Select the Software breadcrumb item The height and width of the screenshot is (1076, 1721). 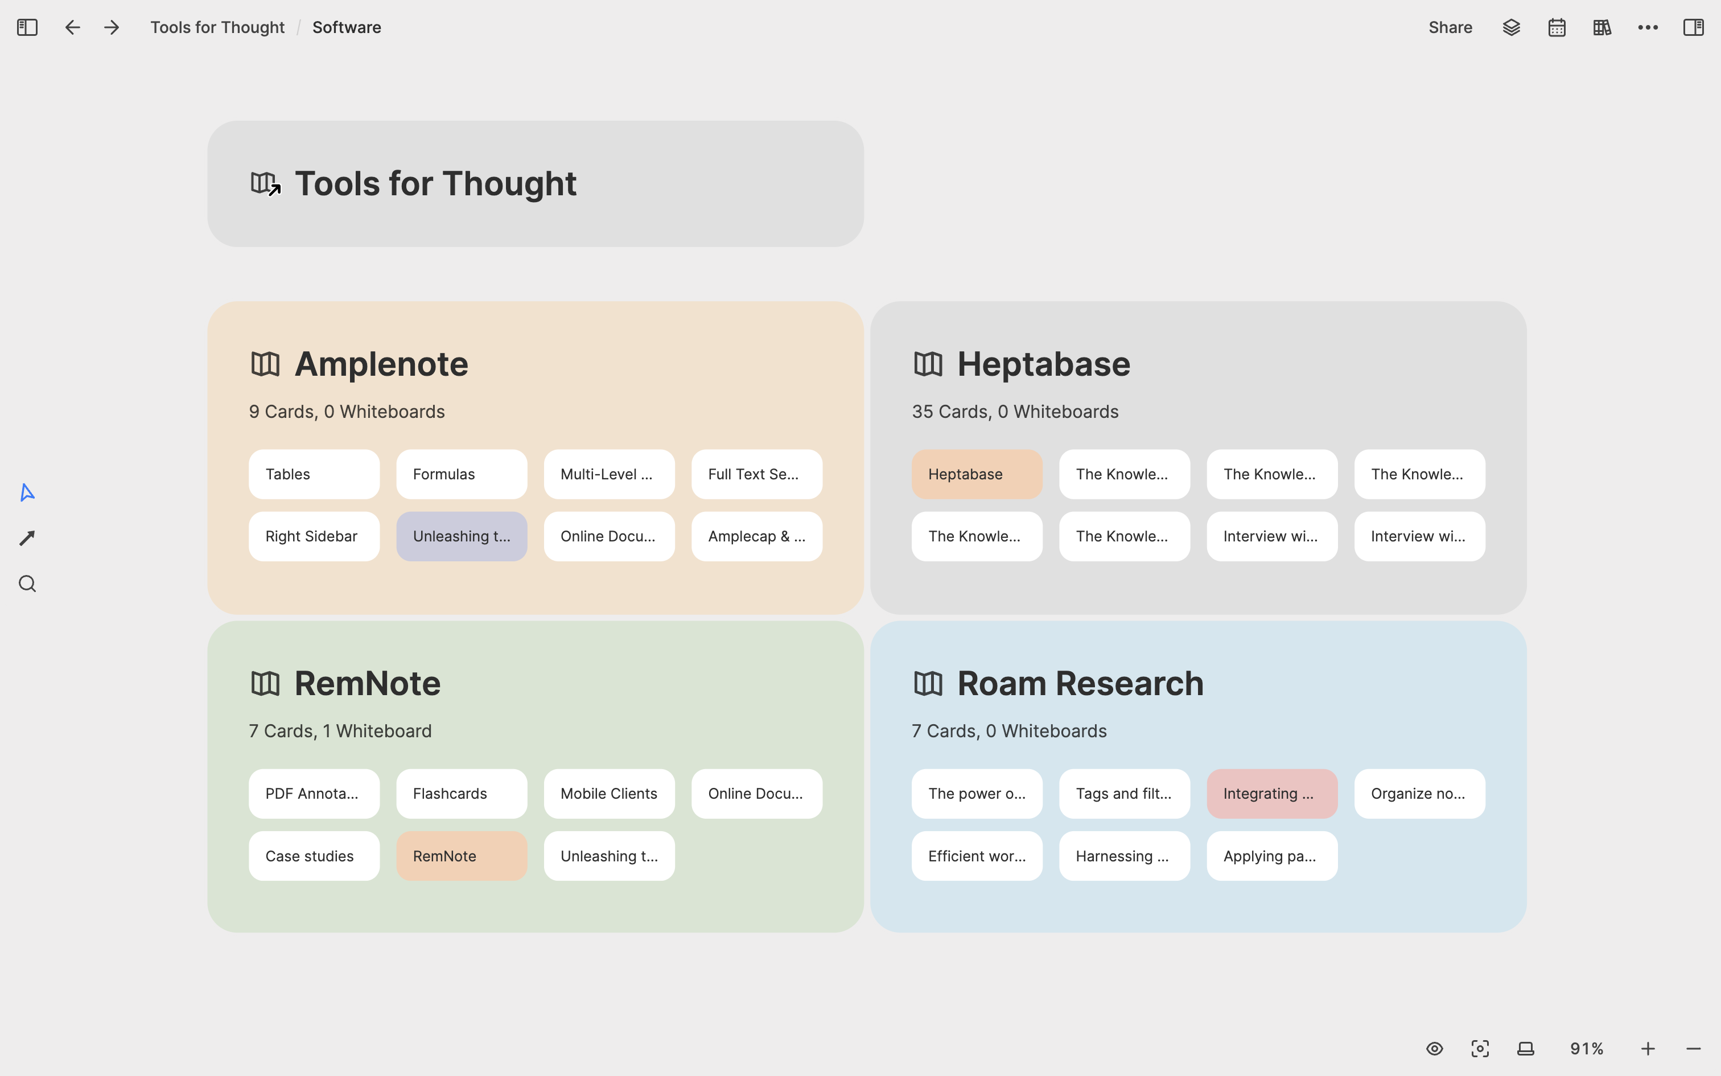(x=347, y=27)
